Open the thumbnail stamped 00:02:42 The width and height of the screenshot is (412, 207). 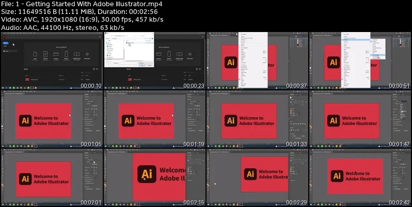pos(360,177)
